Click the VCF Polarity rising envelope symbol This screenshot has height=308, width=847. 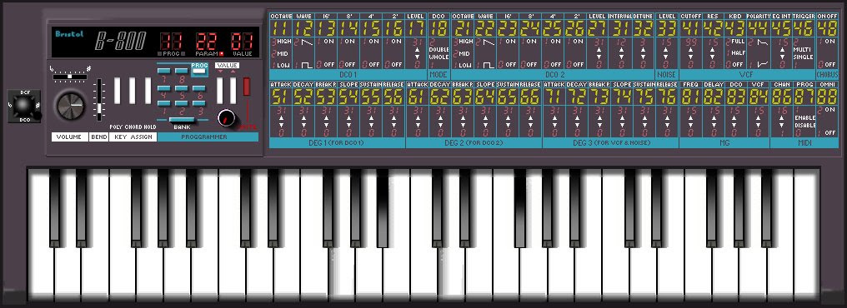pos(763,64)
